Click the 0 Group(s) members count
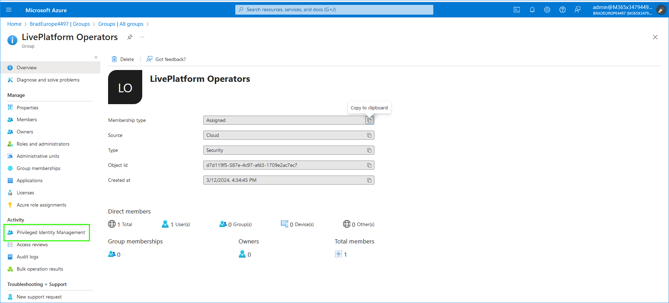 [235, 224]
